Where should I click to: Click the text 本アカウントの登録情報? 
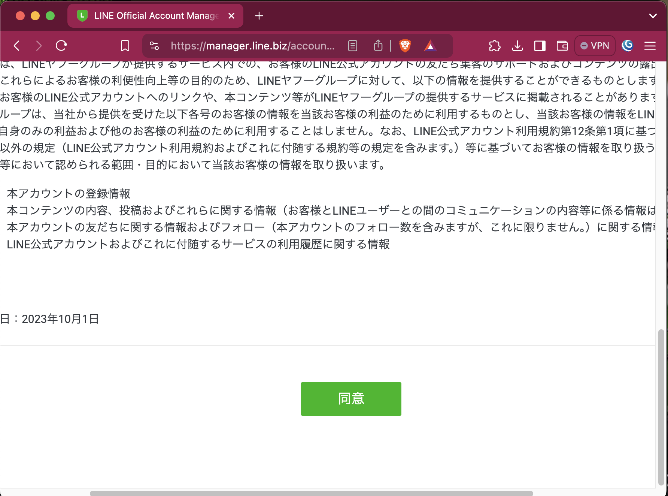(69, 194)
